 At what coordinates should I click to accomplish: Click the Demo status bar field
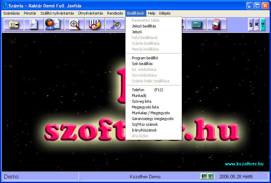point(40,177)
